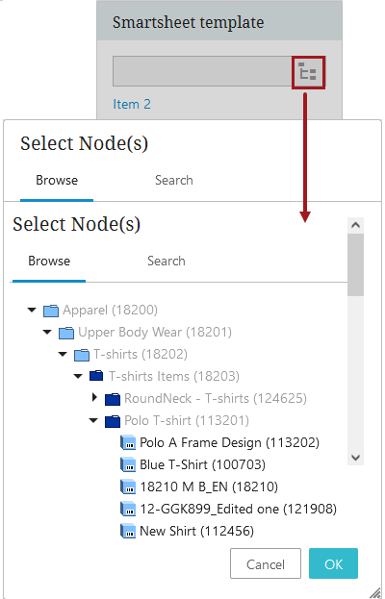Cancel the Select Node(s) dialog
385x599 pixels.
(x=266, y=563)
